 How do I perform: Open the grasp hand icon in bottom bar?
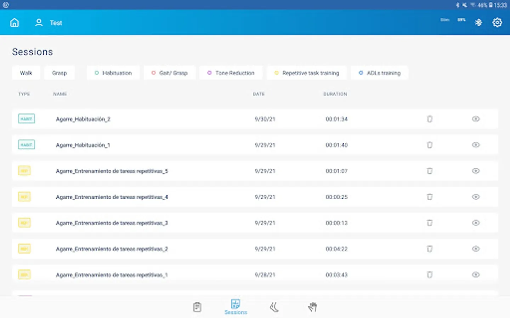(x=312, y=307)
